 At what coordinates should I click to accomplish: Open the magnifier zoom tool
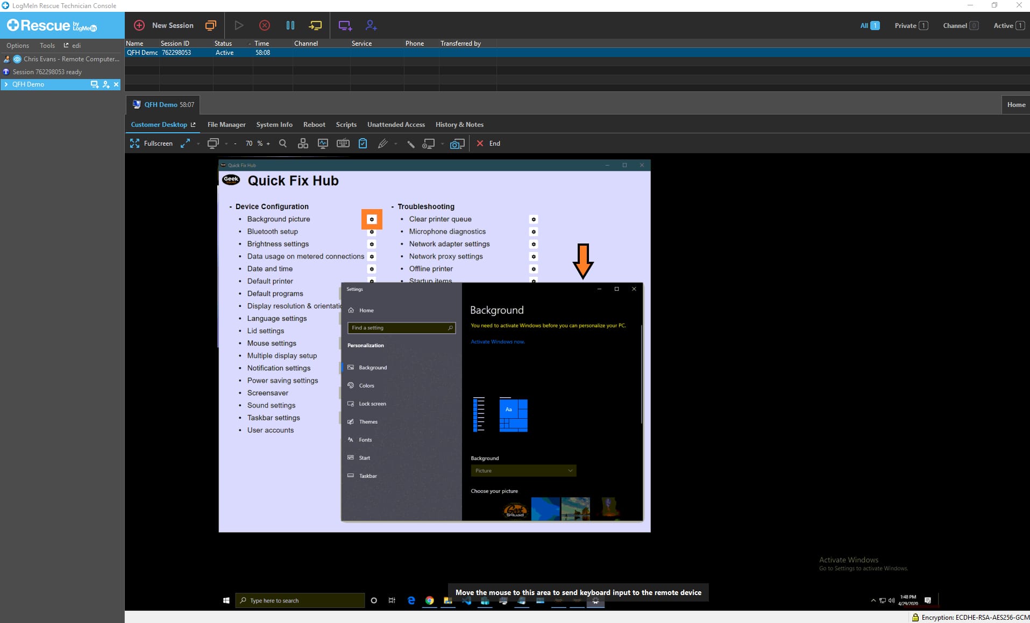pos(283,144)
